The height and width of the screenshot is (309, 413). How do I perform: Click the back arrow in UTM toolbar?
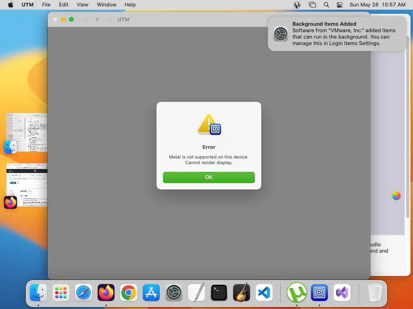[x=109, y=19]
